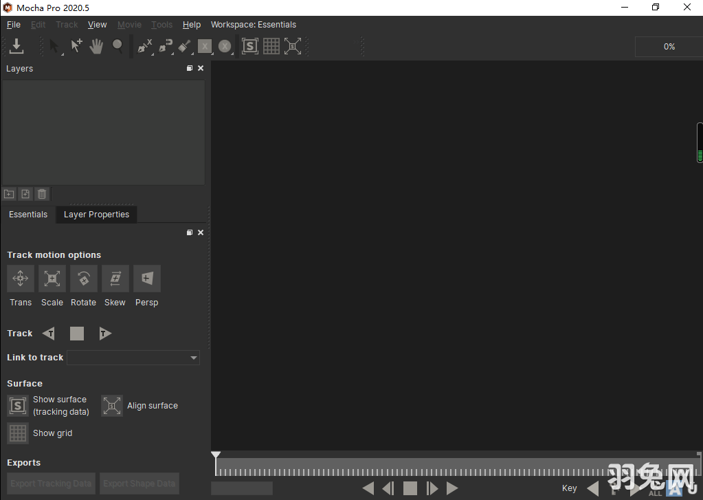The width and height of the screenshot is (703, 500).
Task: Open the save/export icon on the toolbar
Action: [x=16, y=46]
